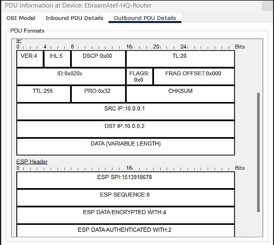The height and width of the screenshot is (245, 274).
Task: Select the FRAG OFFSET:0x000 field
Action: click(x=194, y=76)
